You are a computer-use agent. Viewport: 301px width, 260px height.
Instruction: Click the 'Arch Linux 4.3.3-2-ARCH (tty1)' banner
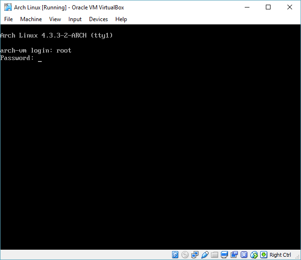pos(56,35)
